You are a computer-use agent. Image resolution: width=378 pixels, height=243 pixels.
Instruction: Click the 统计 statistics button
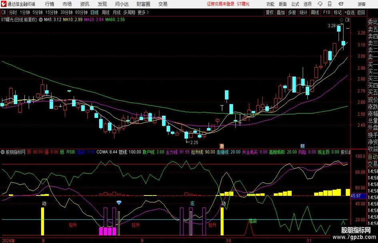[x=303, y=12]
